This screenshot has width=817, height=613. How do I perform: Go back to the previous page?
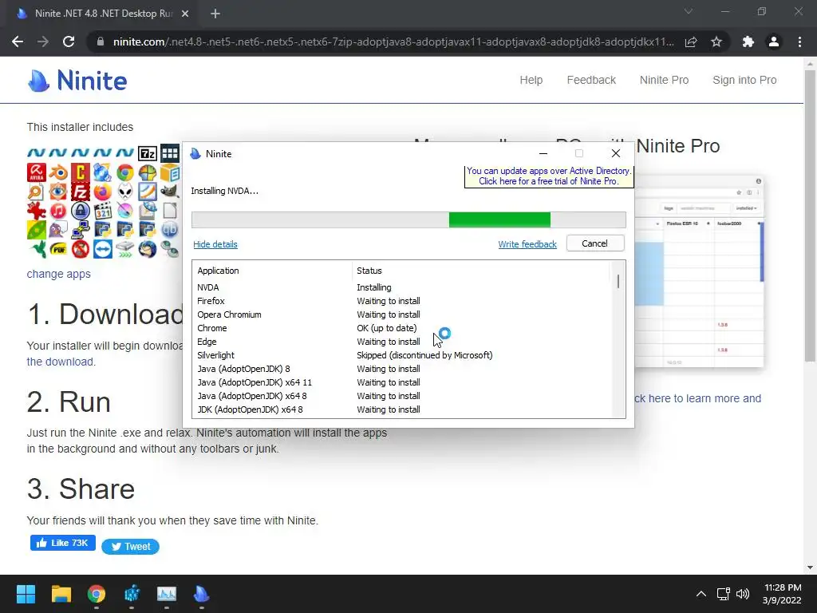[x=18, y=42]
